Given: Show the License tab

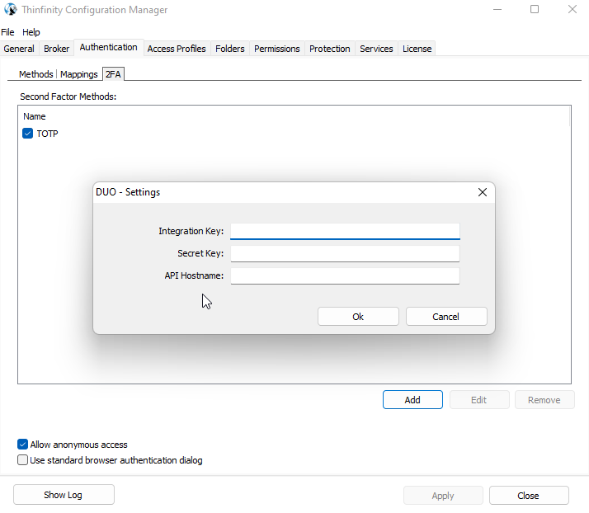Looking at the screenshot, I should click(x=417, y=49).
